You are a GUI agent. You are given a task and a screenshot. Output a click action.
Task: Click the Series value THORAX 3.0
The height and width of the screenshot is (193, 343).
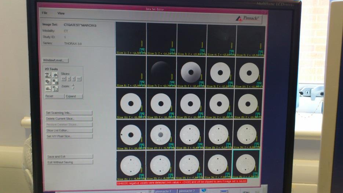(x=73, y=44)
